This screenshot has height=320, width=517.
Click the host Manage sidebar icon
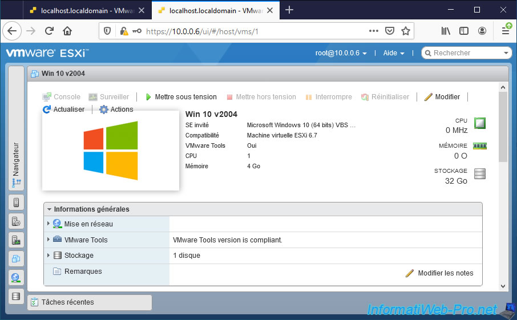pyautogui.click(x=16, y=221)
